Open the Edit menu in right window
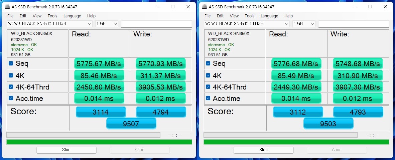The height and width of the screenshot is (160, 395). click(221, 16)
